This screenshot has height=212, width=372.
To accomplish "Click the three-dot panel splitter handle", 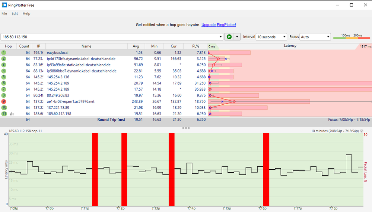I will click(186, 128).
